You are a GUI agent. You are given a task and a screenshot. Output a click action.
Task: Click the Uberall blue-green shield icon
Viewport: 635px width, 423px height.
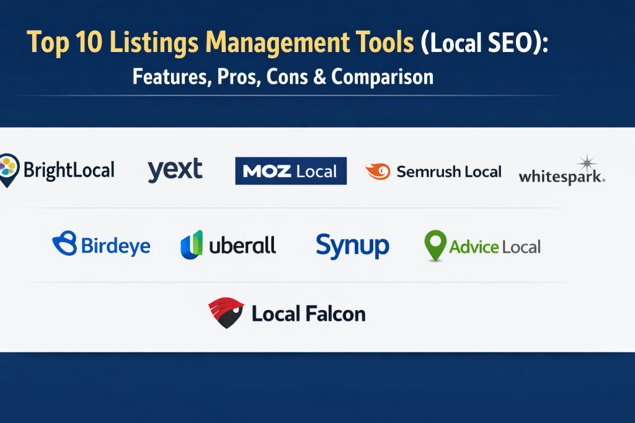pos(192,245)
